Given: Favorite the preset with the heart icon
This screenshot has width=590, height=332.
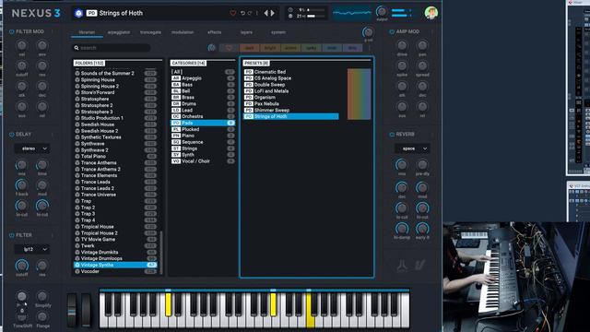Looking at the screenshot, I should point(233,13).
